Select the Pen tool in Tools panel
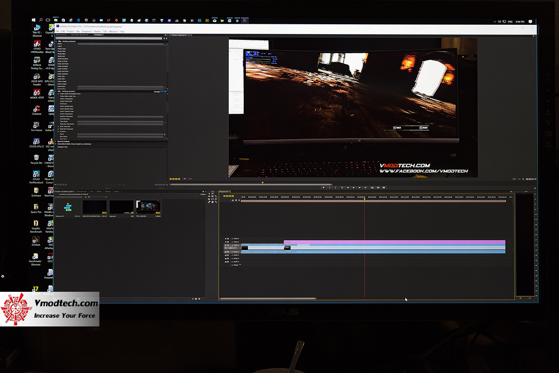 (209, 202)
